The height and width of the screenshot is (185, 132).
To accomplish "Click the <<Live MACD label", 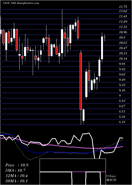I will (111, 178).
